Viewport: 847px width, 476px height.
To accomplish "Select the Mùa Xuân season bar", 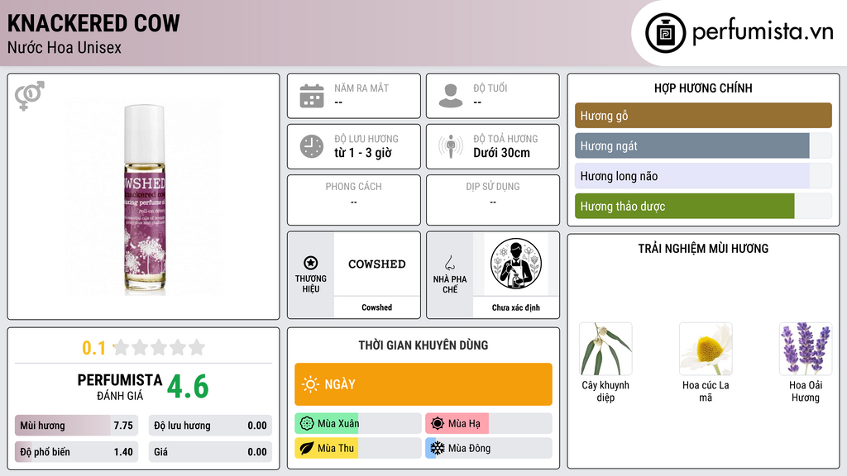I will 357,423.
